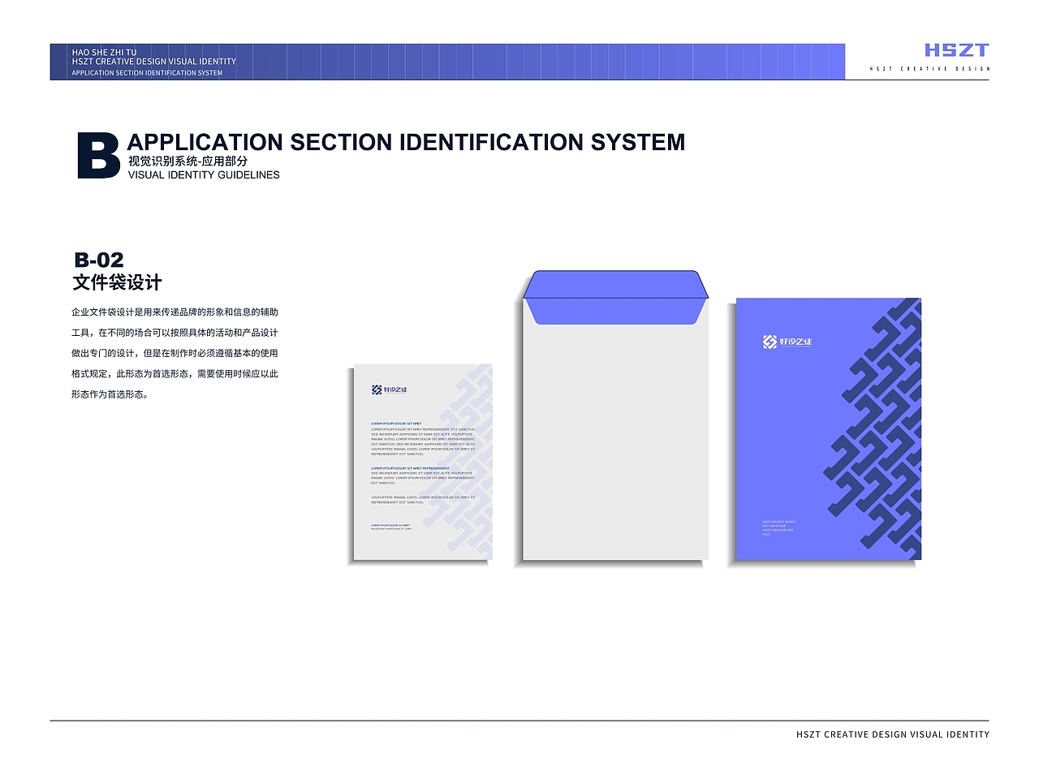Viewport: 1039px width, 766px height.
Task: Click the text 视觉识别系统-应用部分
Action: [x=188, y=161]
